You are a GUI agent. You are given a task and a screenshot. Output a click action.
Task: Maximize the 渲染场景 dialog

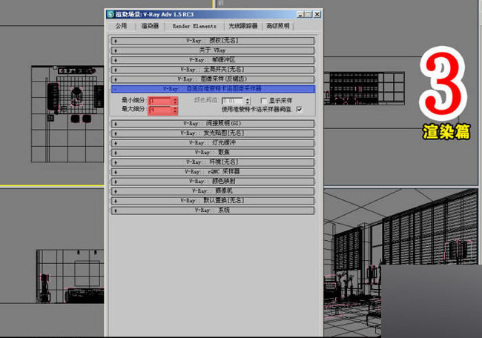click(308, 14)
